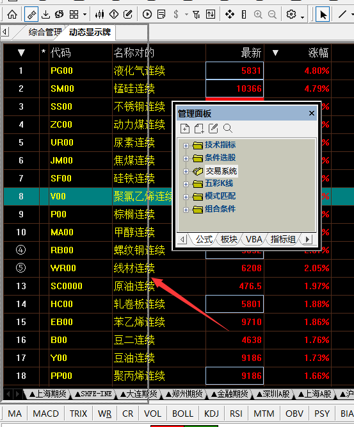Open the notes list icon
The image size is (354, 427).
(161, 15)
